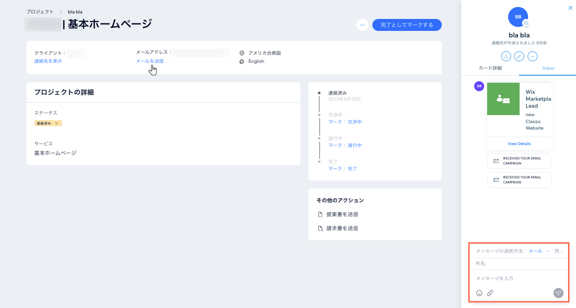
Task: Click the send message arrow button
Action: pos(558,293)
